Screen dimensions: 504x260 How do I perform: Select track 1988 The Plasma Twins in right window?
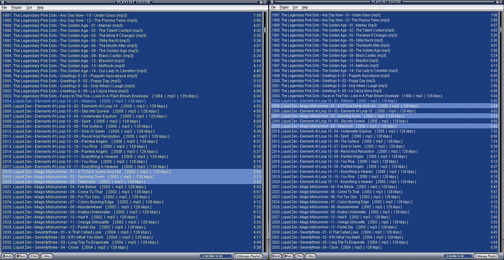tap(385, 20)
